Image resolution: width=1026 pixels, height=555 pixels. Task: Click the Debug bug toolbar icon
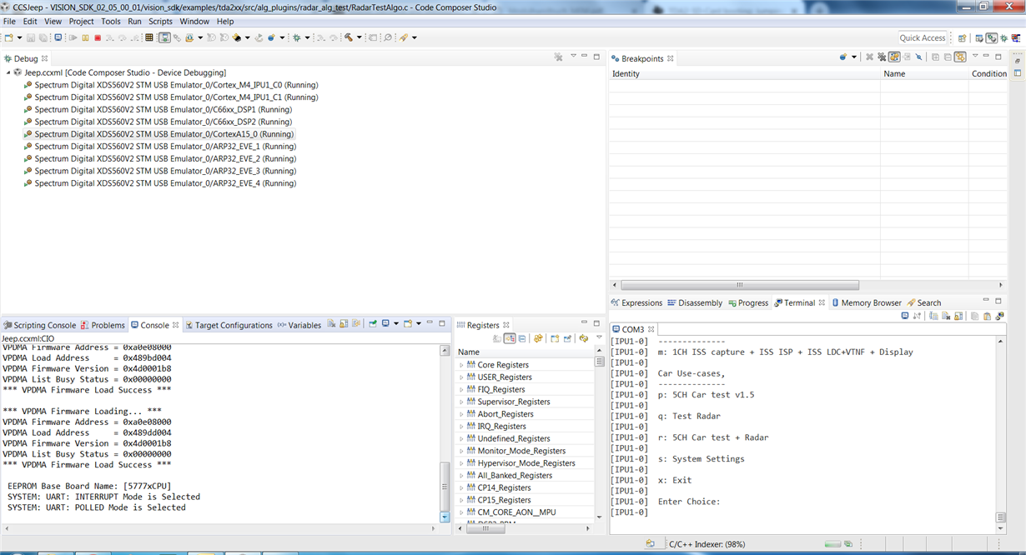[x=296, y=37]
